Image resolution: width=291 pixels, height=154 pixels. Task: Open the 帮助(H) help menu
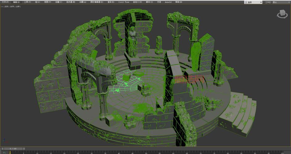[x=178, y=2]
